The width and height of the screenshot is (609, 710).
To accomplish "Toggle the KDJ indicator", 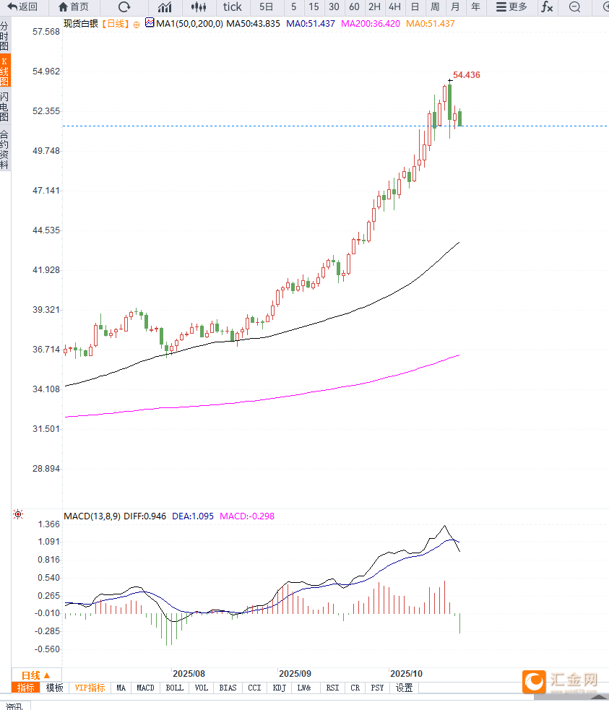I will (280, 688).
